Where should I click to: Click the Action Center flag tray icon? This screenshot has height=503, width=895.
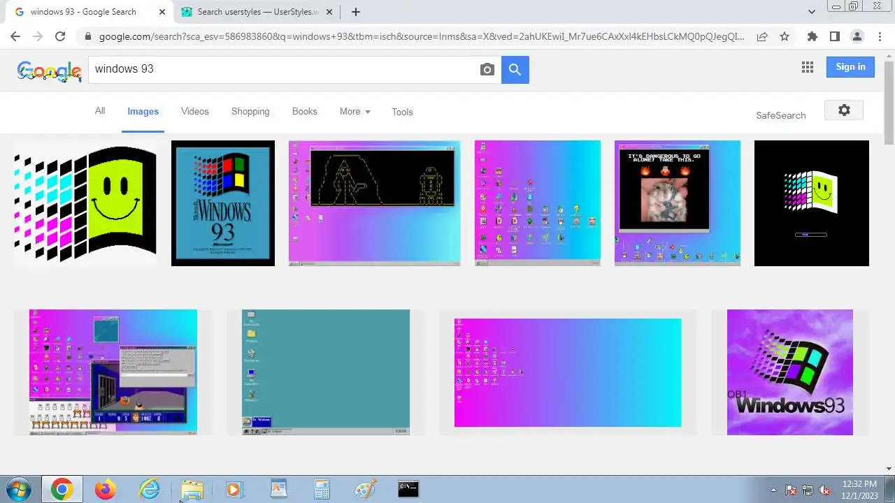pyautogui.click(x=791, y=490)
